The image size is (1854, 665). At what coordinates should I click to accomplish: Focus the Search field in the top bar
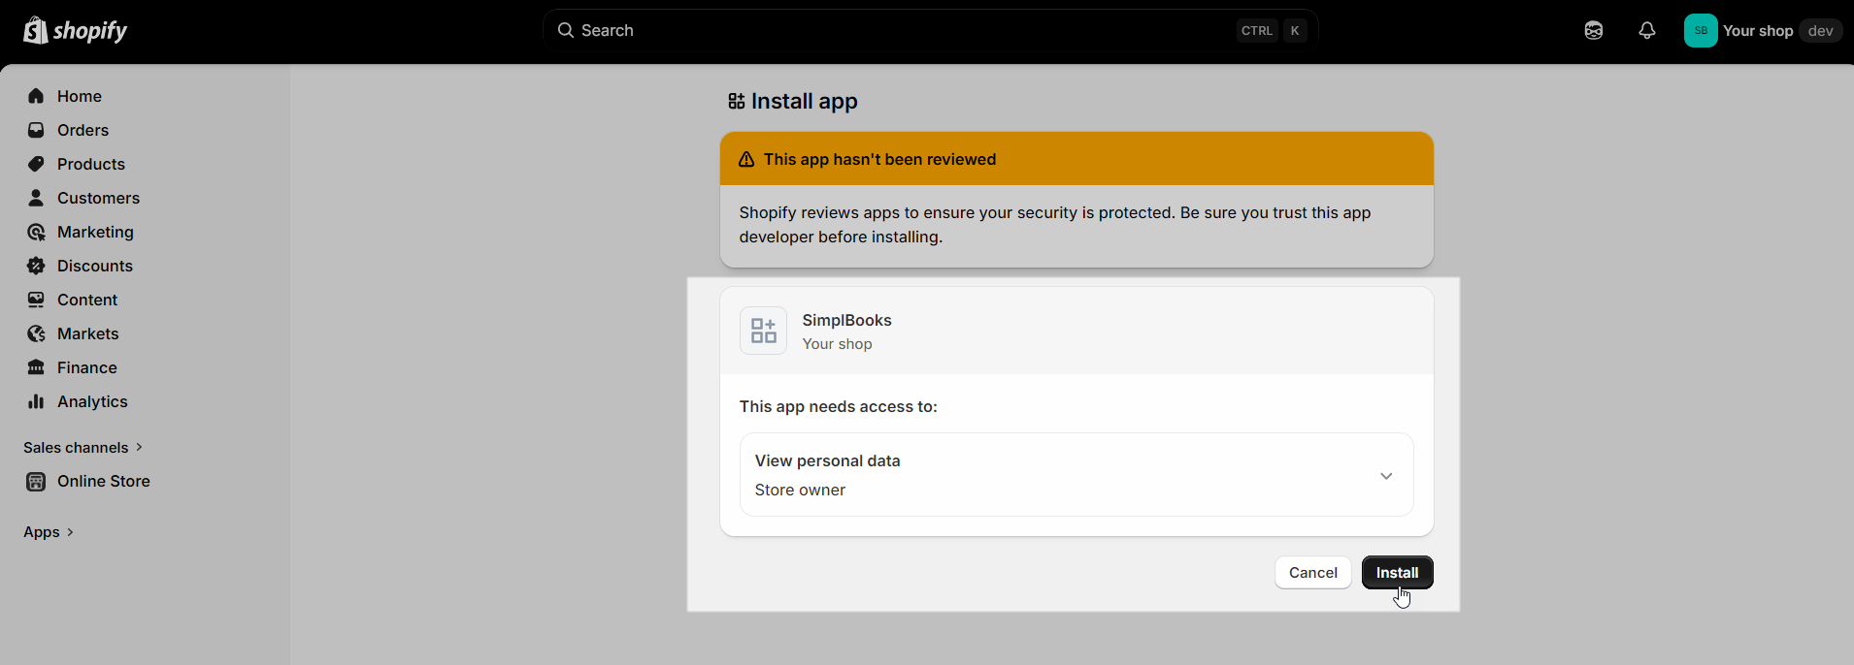(903, 31)
